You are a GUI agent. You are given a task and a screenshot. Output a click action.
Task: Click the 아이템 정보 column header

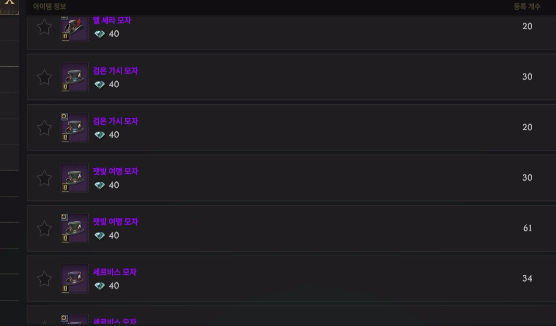pyautogui.click(x=50, y=7)
